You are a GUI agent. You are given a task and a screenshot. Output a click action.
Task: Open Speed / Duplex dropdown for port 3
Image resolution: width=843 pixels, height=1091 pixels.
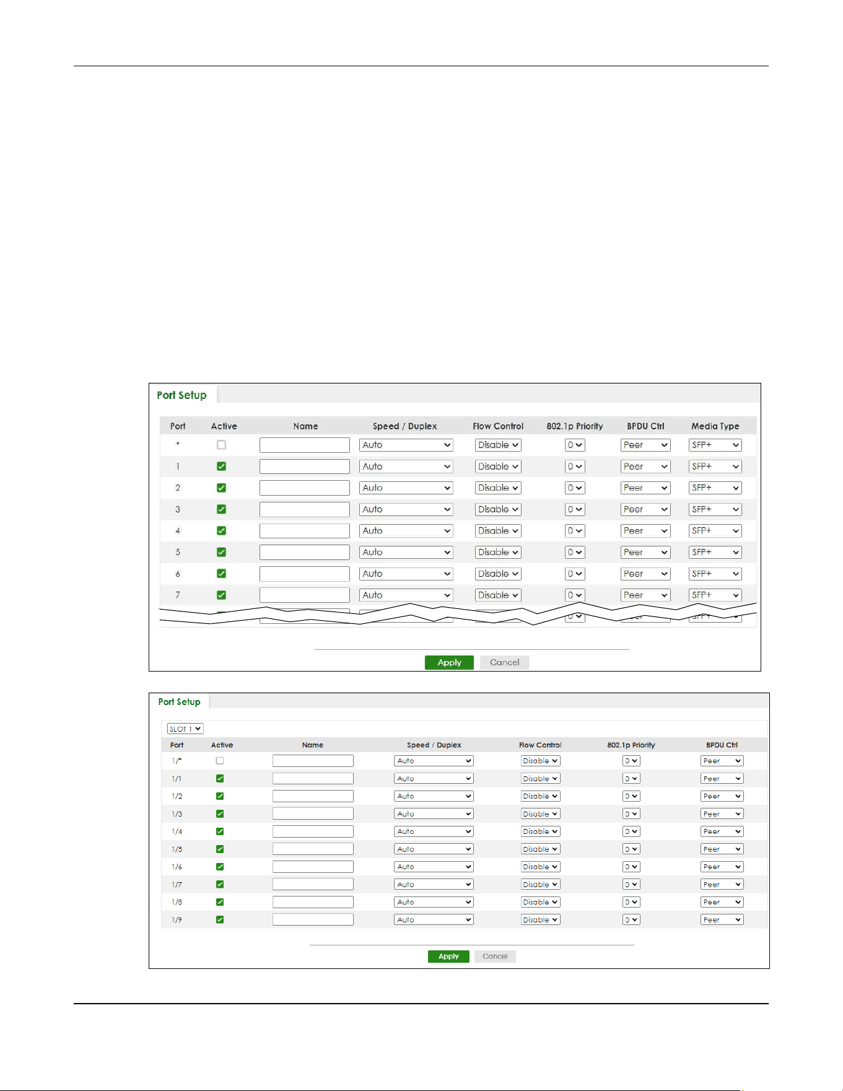click(x=406, y=509)
